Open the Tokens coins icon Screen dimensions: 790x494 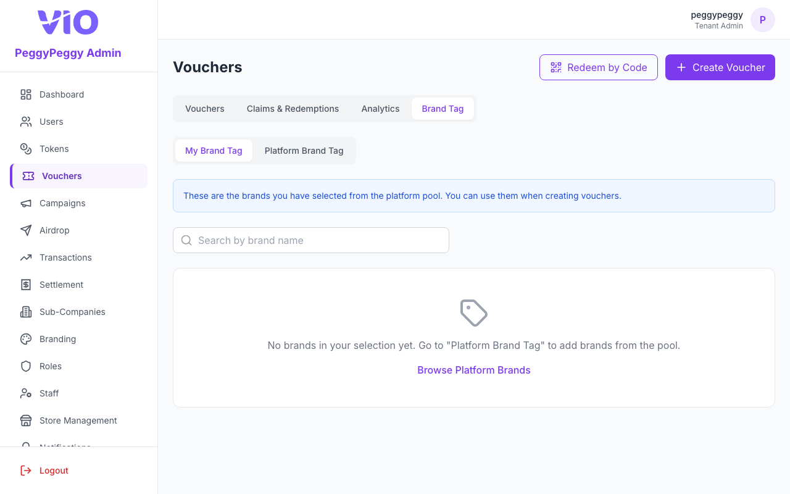click(26, 149)
